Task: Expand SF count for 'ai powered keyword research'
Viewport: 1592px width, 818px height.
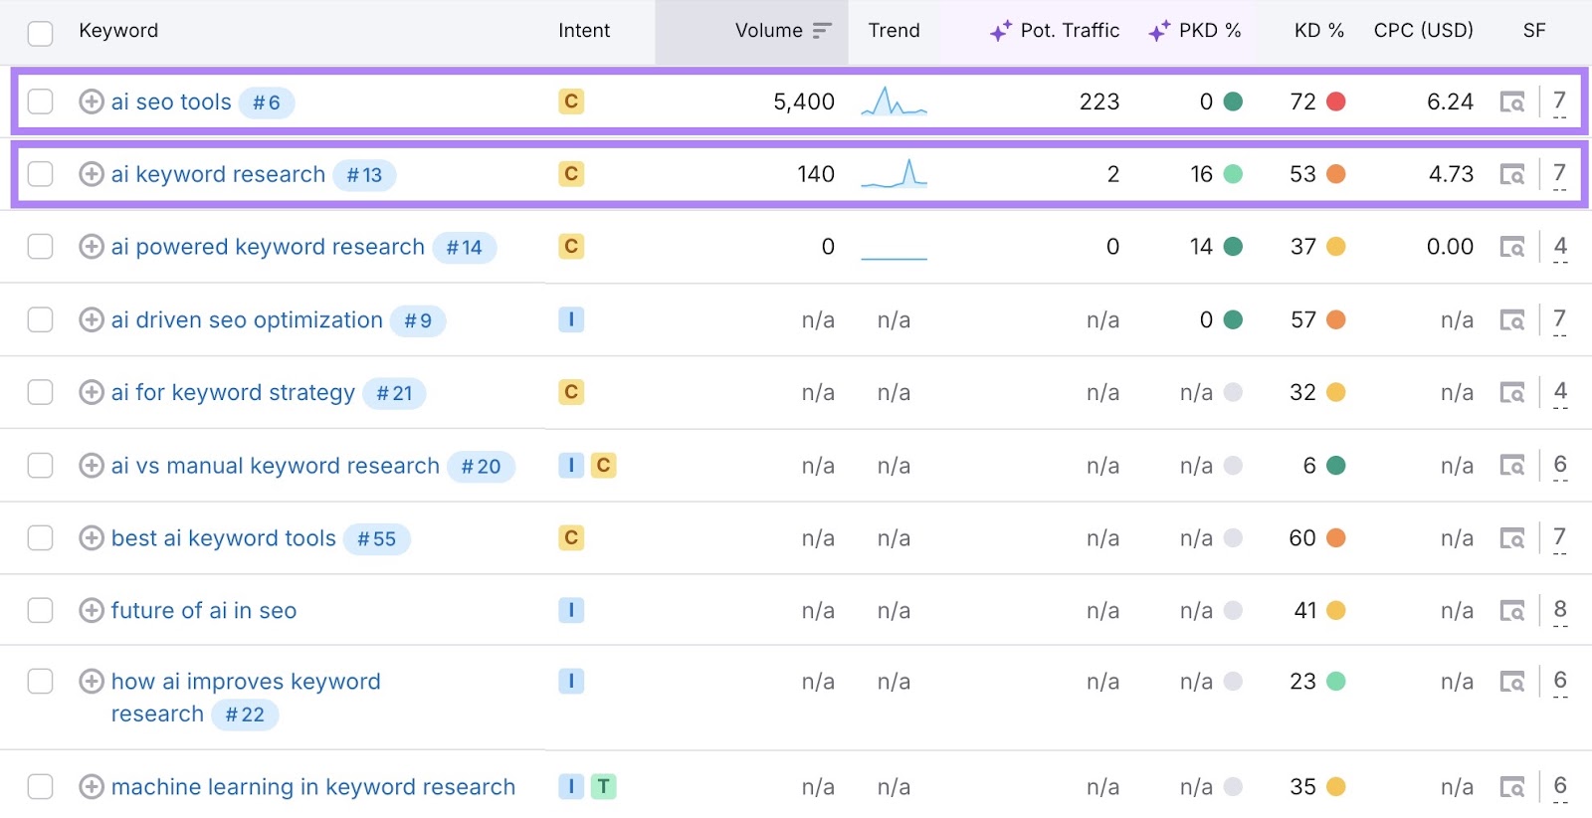Action: tap(1559, 247)
